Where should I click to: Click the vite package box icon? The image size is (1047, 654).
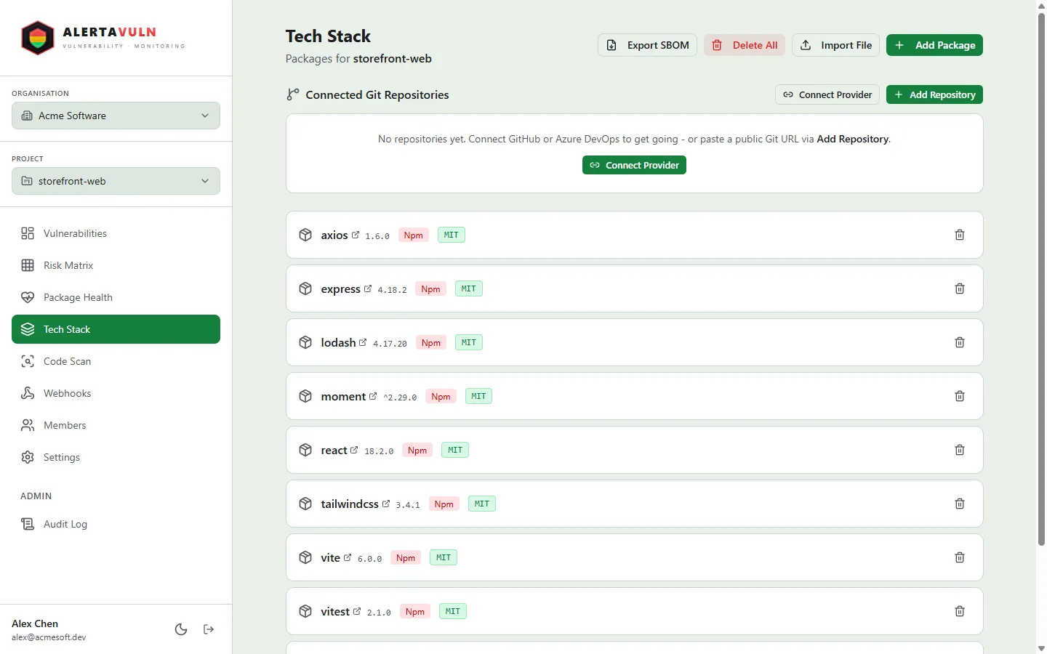pyautogui.click(x=305, y=557)
